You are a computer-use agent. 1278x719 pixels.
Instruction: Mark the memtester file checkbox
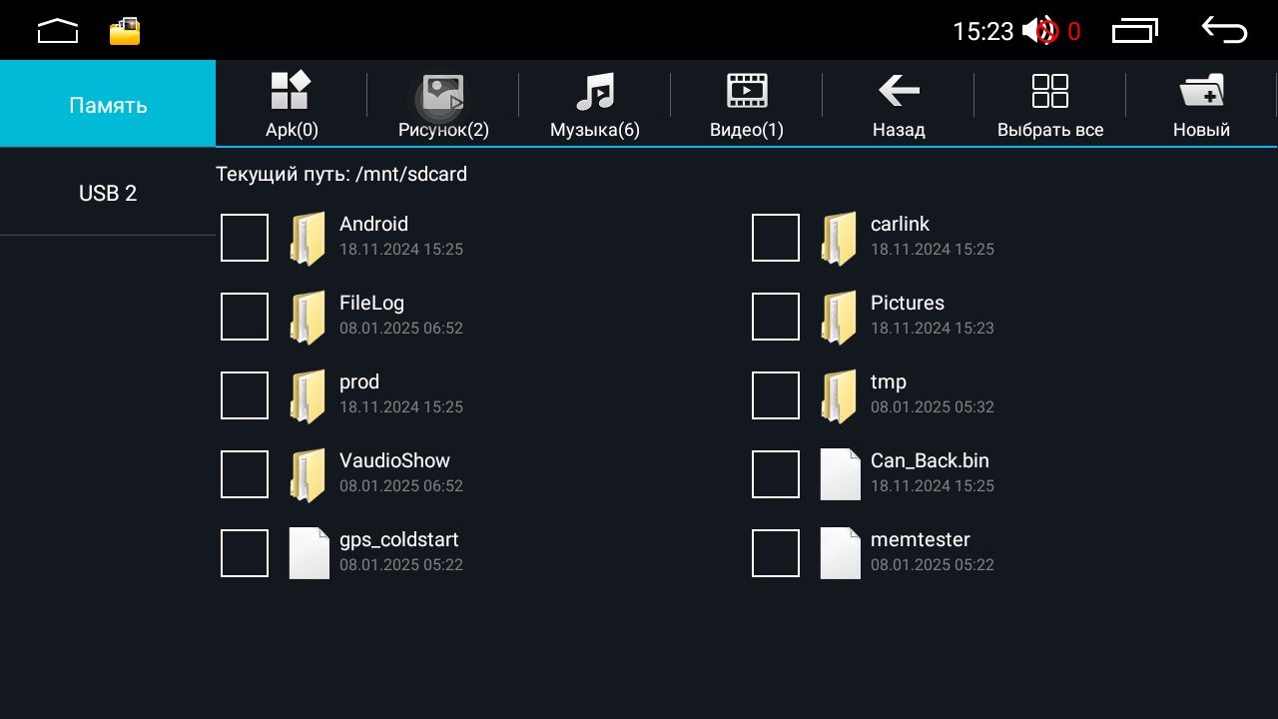[x=776, y=553]
